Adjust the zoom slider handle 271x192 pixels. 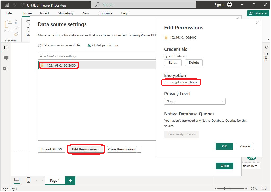pos(224,189)
